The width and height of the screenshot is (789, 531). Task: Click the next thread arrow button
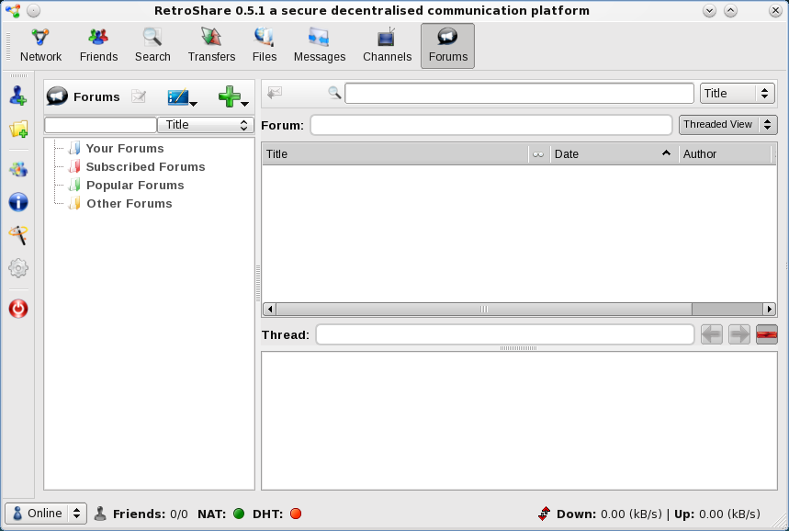(x=739, y=334)
